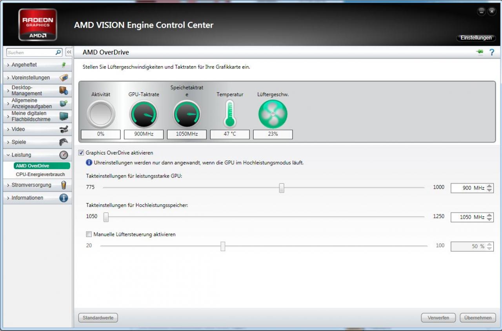Expand the Video section
The width and height of the screenshot is (502, 331).
37,129
